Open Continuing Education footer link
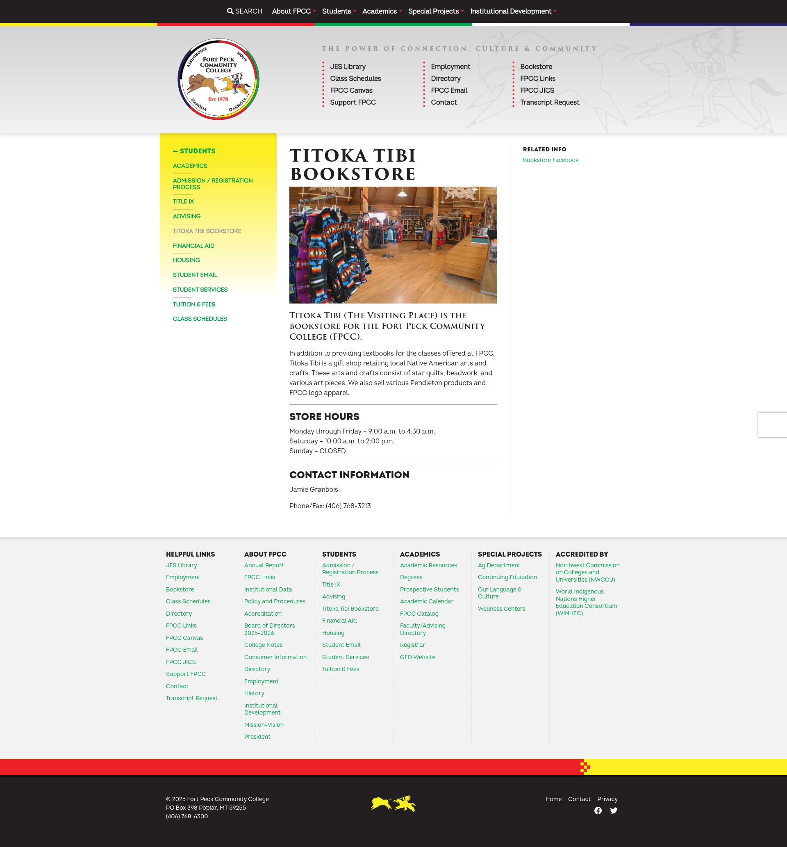This screenshot has width=787, height=847. (x=507, y=577)
